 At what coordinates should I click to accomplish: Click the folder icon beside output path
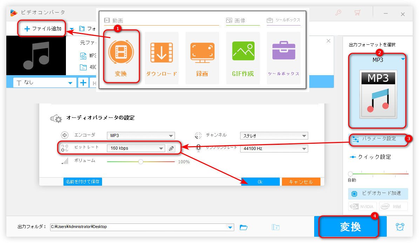point(244,227)
